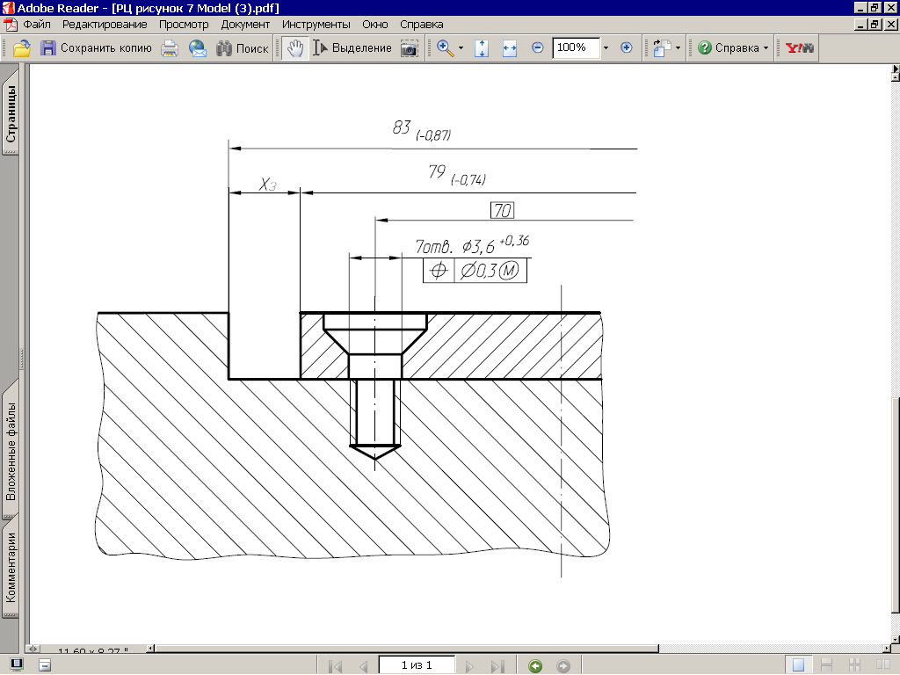Save a copy with Сохранить копию button

tap(96, 48)
